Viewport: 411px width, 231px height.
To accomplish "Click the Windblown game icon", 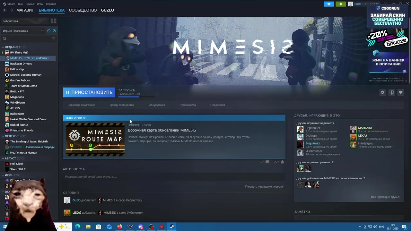I will [x=7, y=103].
